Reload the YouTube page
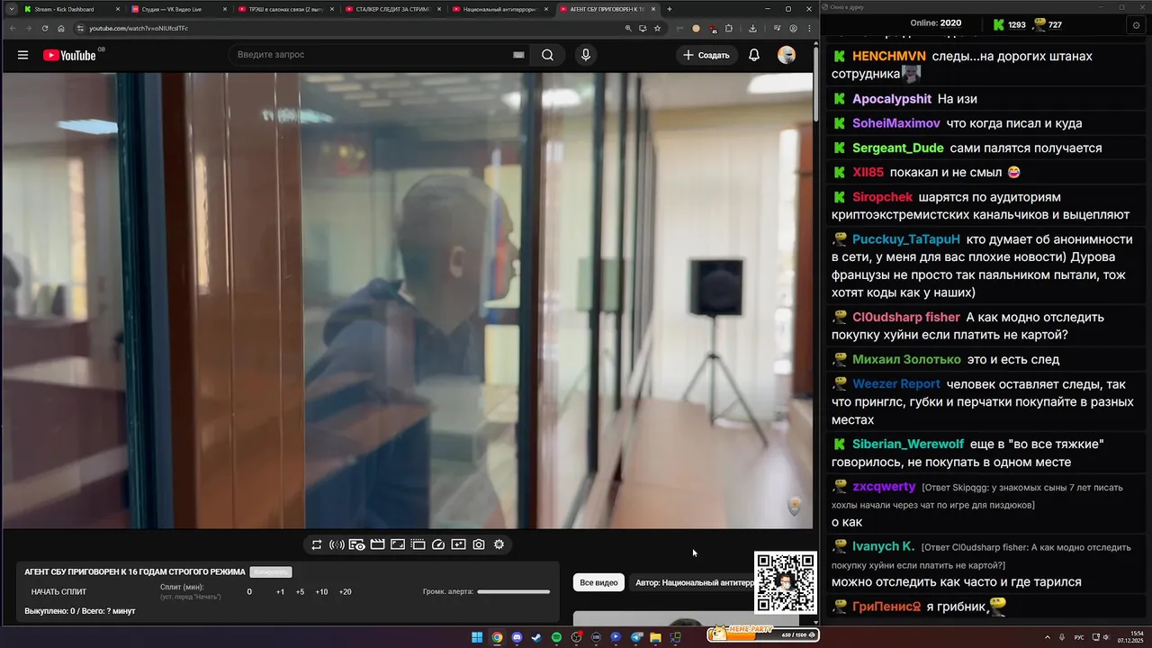This screenshot has width=1152, height=648. (x=45, y=28)
